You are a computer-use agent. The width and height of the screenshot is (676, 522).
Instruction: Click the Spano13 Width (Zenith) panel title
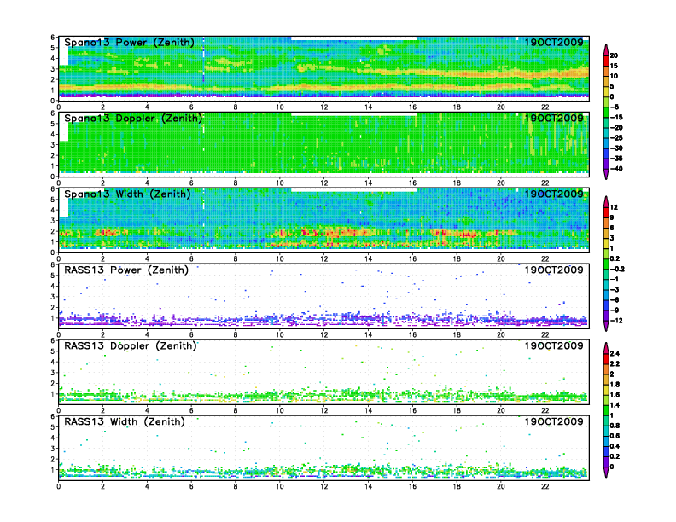tap(127, 194)
